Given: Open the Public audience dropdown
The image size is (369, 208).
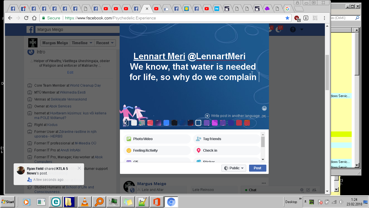Looking at the screenshot, I should click(x=234, y=168).
